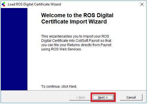Image resolution: width=148 pixels, height=104 pixels.
Task: Click the CollSoft diamond icon in title bar
Action: point(4,4)
